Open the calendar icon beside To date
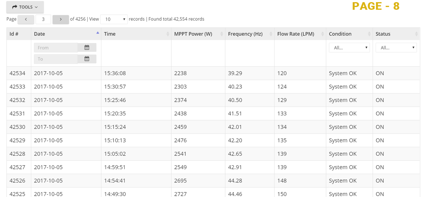 tap(87, 59)
